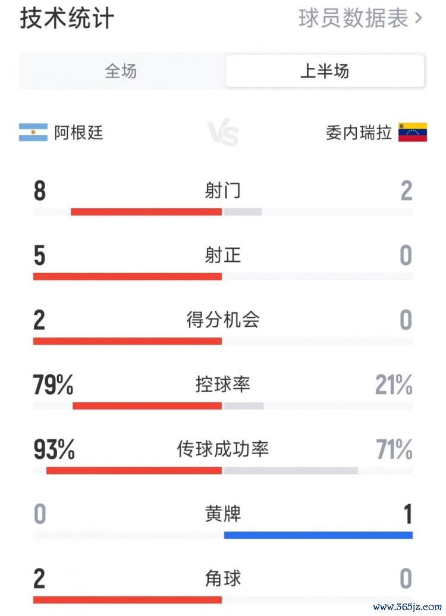Screen dimensions: 446x616
Task: Open 球员数据表 chevron arrow
Action: pos(418,18)
